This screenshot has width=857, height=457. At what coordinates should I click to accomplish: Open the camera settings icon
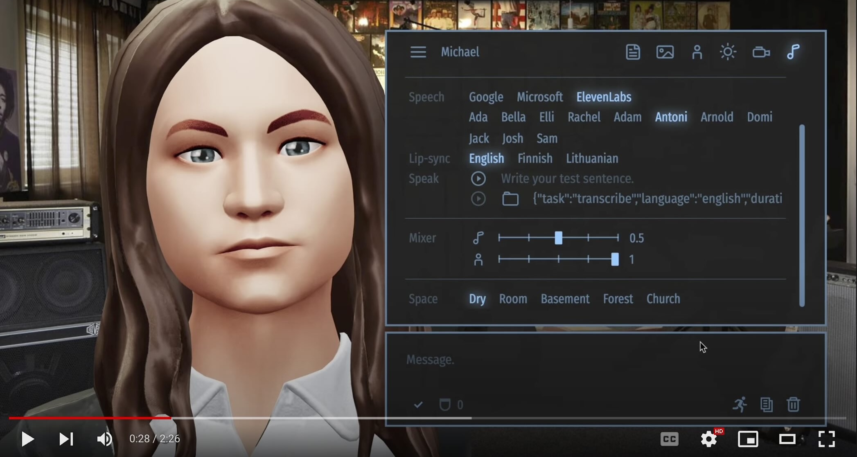click(761, 52)
